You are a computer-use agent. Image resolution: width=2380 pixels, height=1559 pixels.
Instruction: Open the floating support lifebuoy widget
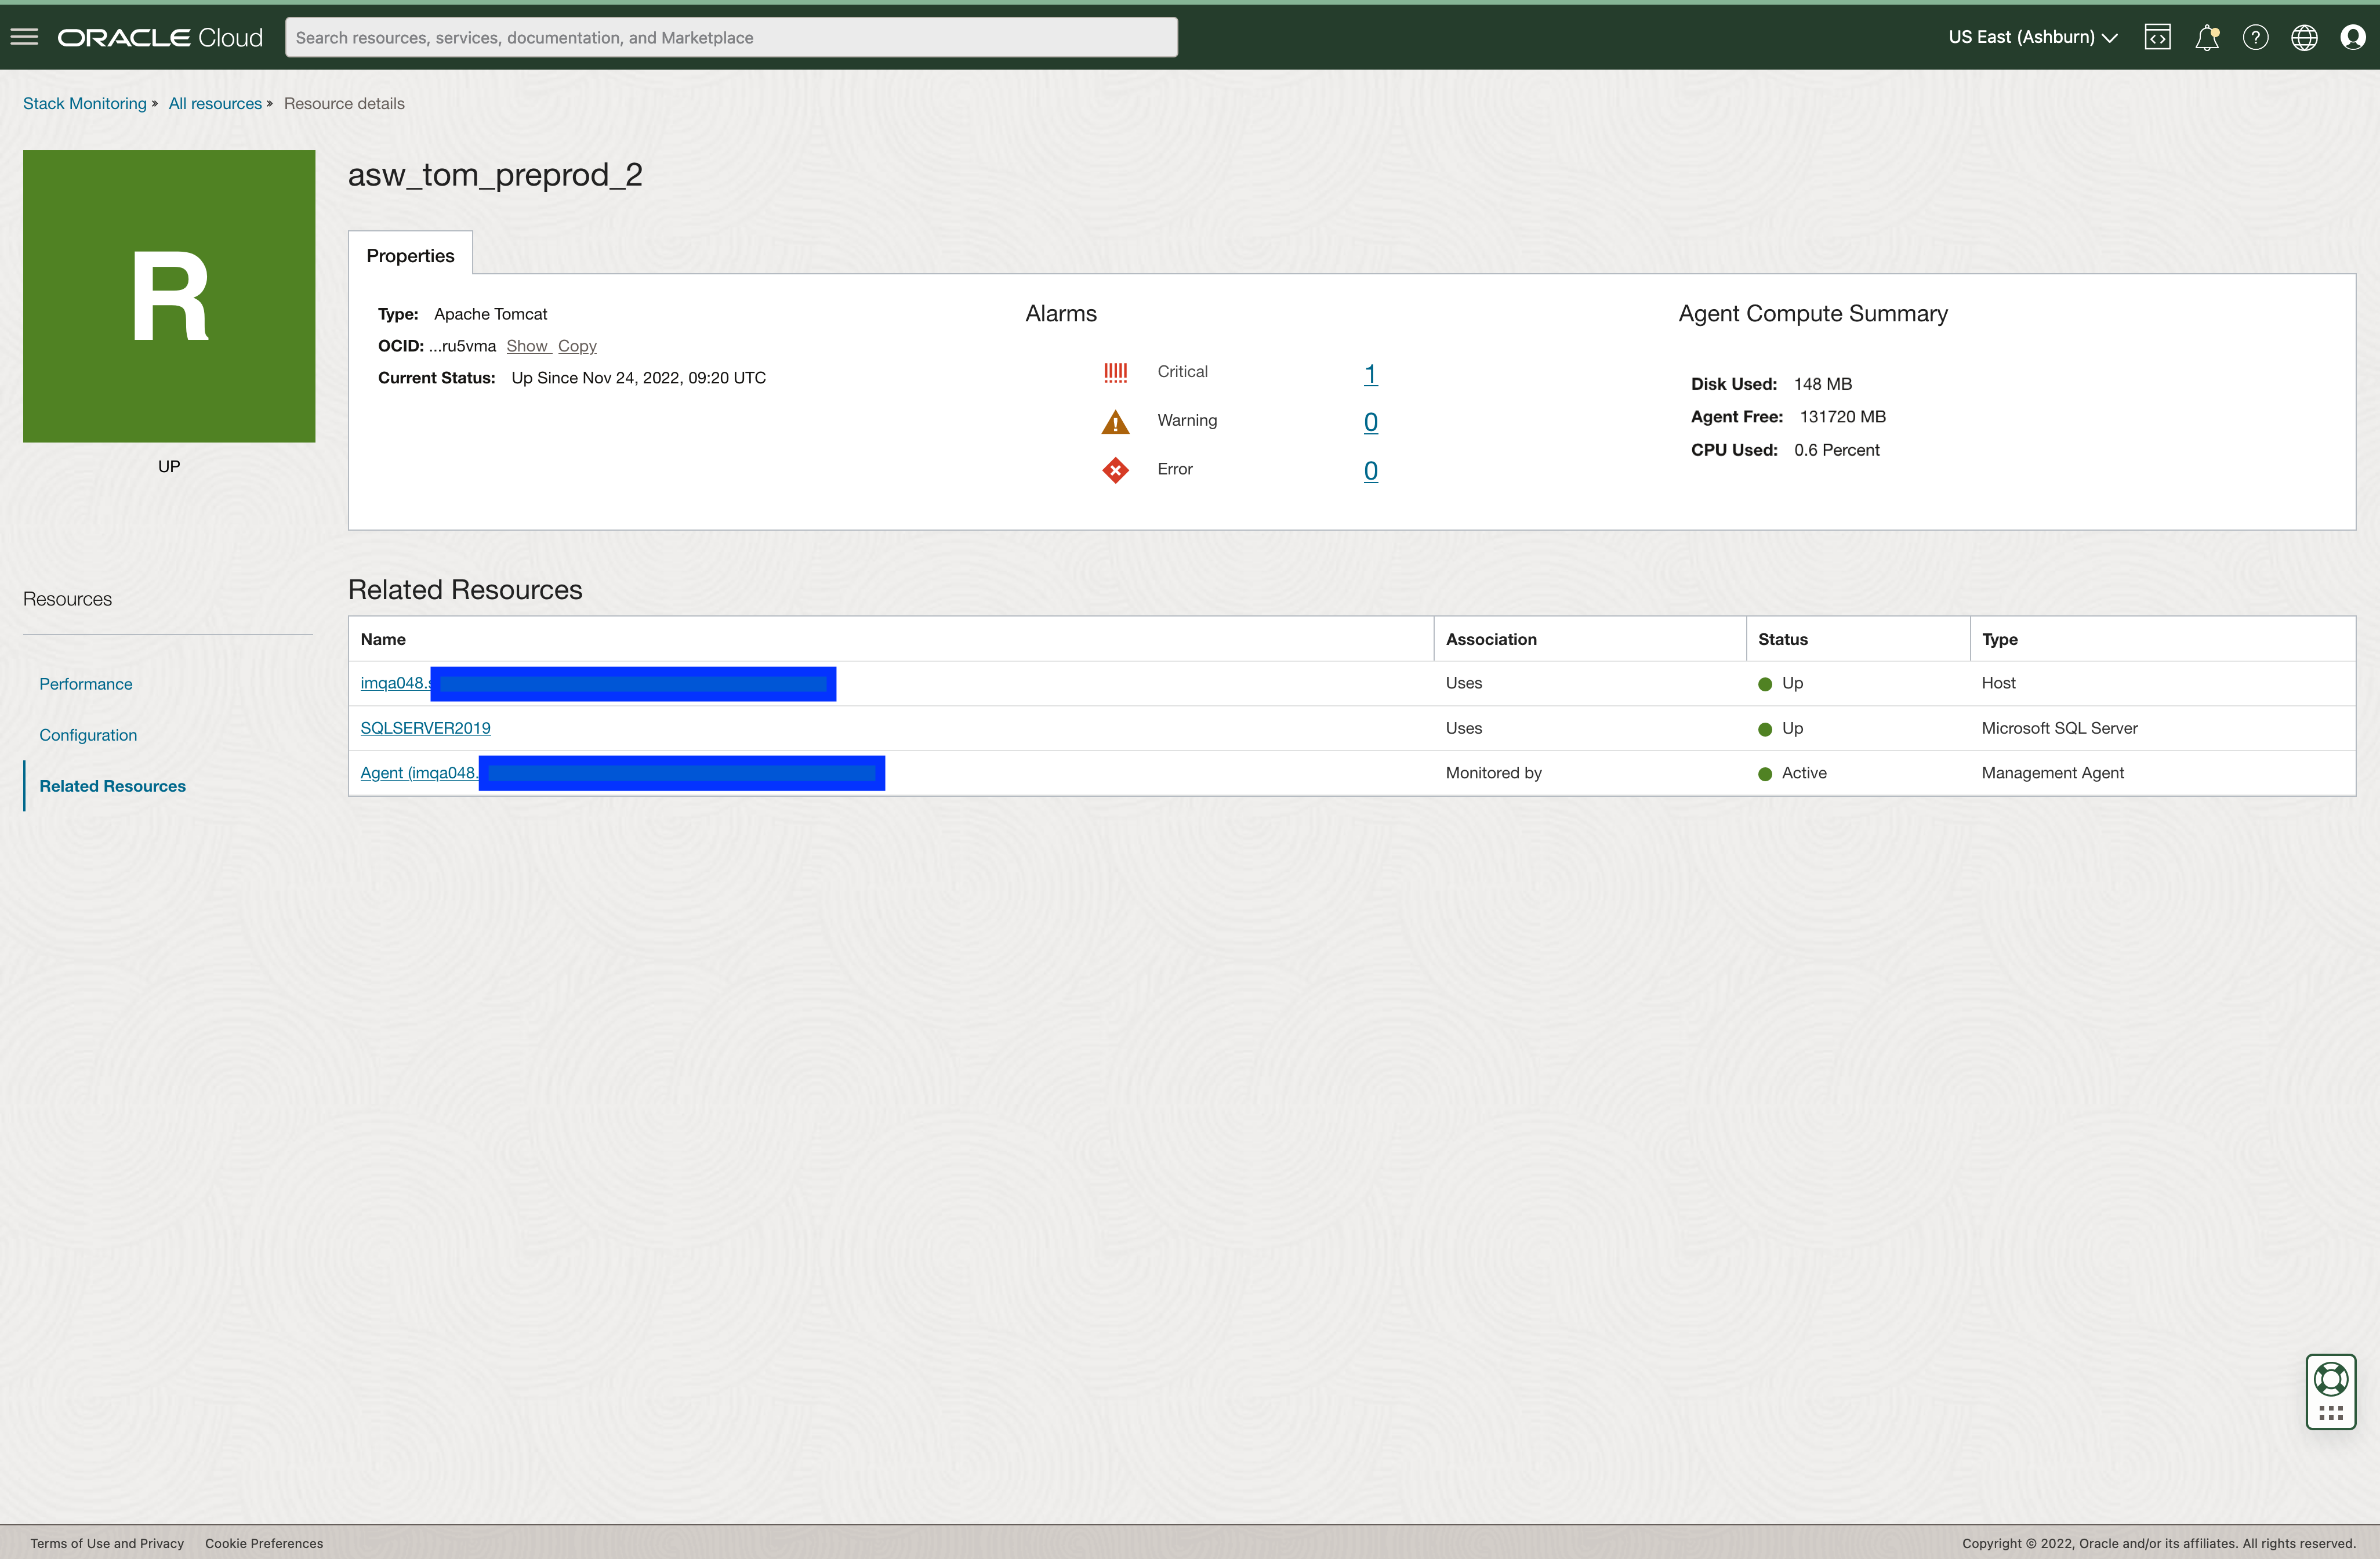(x=2330, y=1379)
